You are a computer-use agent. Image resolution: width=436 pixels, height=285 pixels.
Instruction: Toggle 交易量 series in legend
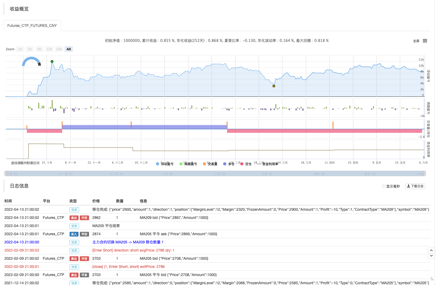[210, 164]
